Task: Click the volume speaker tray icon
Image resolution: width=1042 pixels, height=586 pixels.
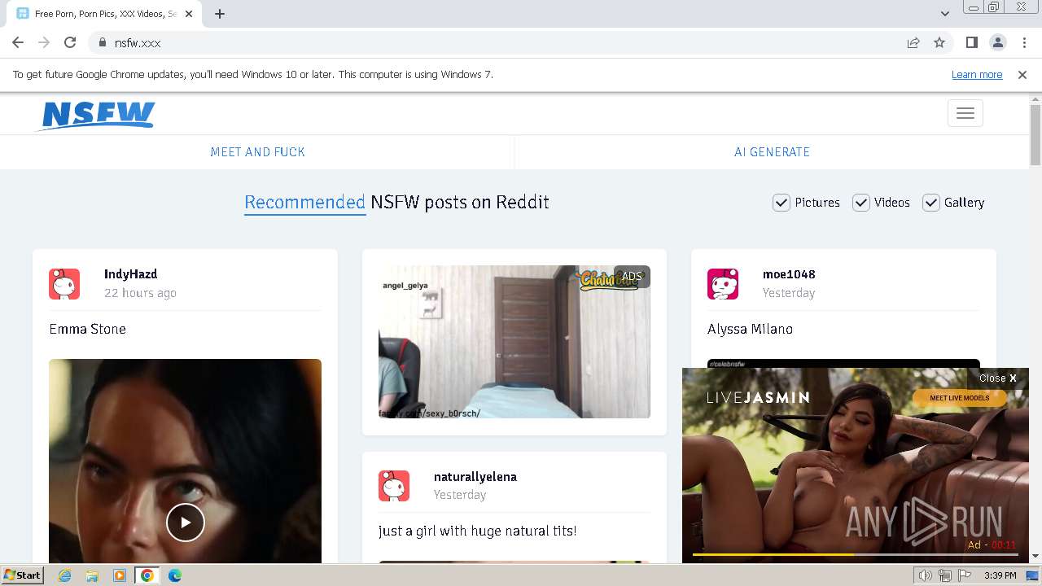Action: tap(926, 575)
